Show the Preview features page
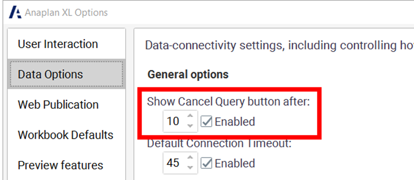Screen dimensions: 414x180 pyautogui.click(x=60, y=165)
